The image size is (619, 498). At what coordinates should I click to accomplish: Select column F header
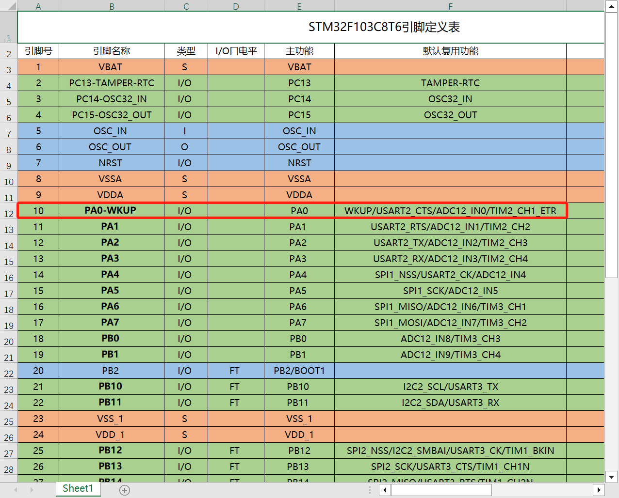(x=450, y=6)
